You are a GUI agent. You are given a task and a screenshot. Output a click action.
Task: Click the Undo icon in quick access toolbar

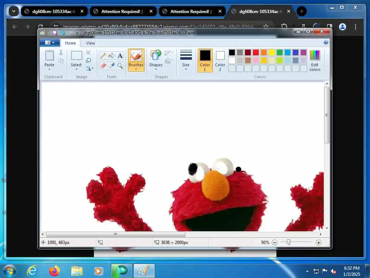point(62,33)
